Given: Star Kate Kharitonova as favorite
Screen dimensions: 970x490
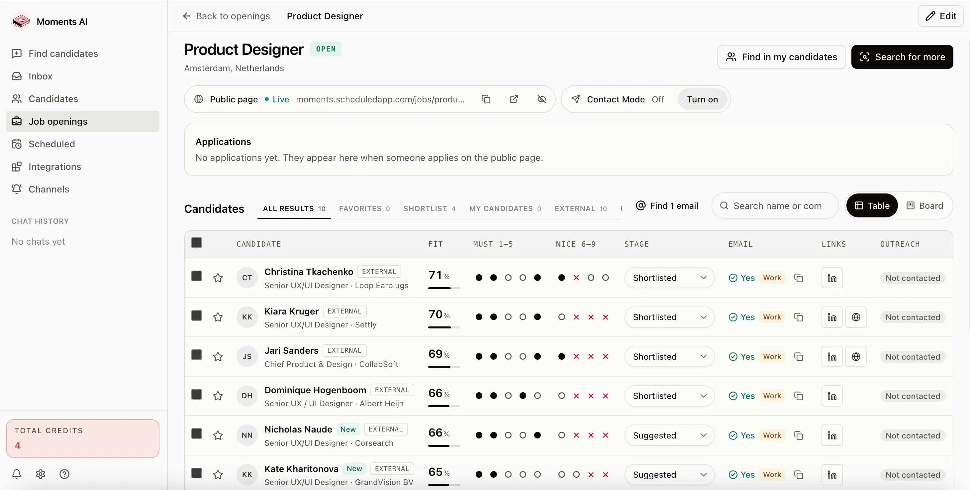Looking at the screenshot, I should point(218,475).
